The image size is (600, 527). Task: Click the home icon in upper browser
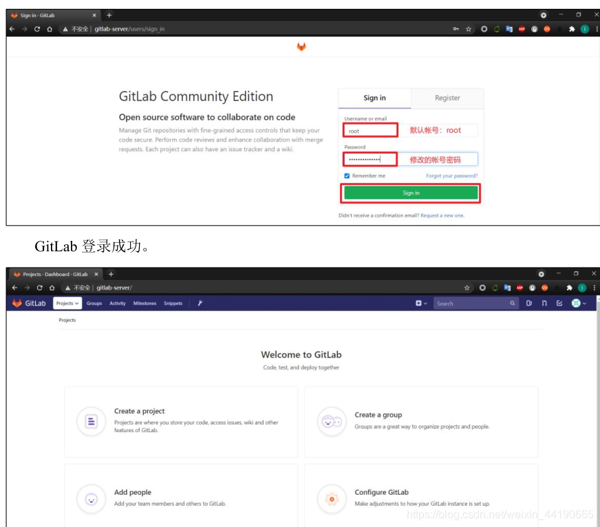[50, 29]
